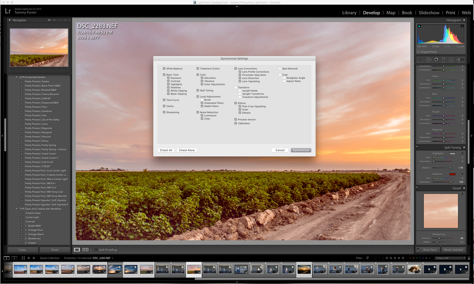The height and width of the screenshot is (284, 474).
Task: Select the Red Eye Correction tool
Action: click(x=436, y=60)
